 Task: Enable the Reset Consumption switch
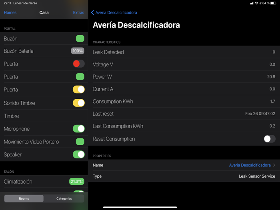point(270,139)
